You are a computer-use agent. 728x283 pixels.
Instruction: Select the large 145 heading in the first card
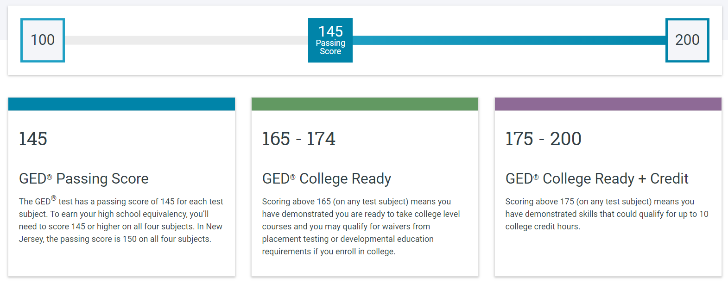33,139
